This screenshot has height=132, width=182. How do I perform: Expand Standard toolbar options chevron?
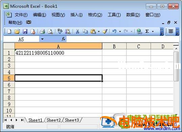point(162,31)
